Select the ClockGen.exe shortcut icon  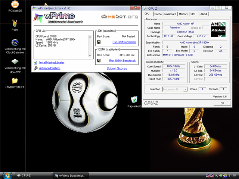(15, 43)
